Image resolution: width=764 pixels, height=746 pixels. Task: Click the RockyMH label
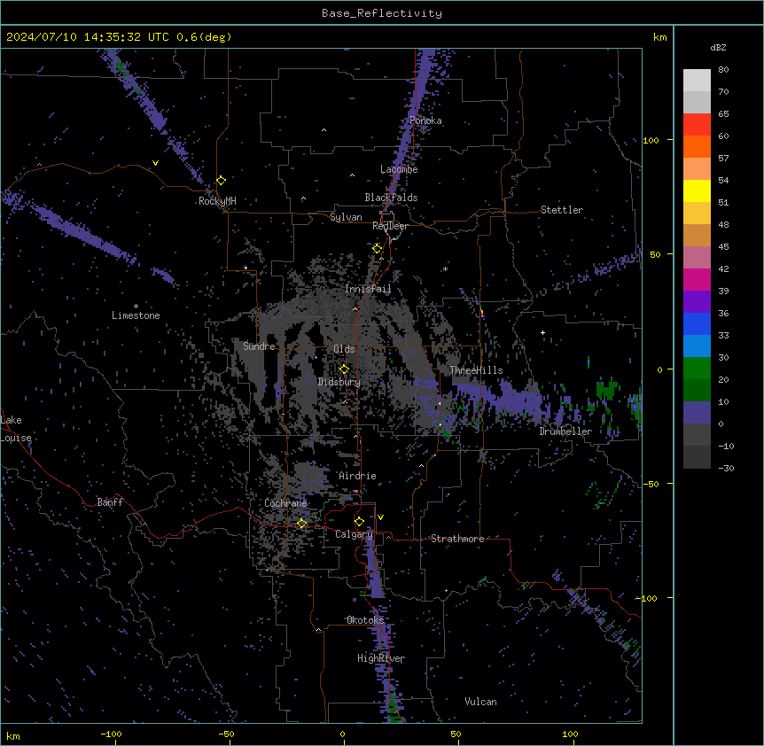coord(217,201)
